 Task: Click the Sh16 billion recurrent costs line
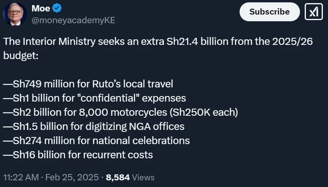[x=78, y=155]
